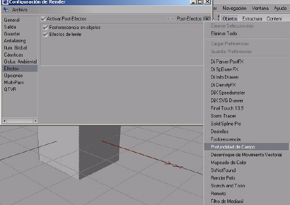Open the Archivo menu
290x205 pixels.
pos(20,10)
